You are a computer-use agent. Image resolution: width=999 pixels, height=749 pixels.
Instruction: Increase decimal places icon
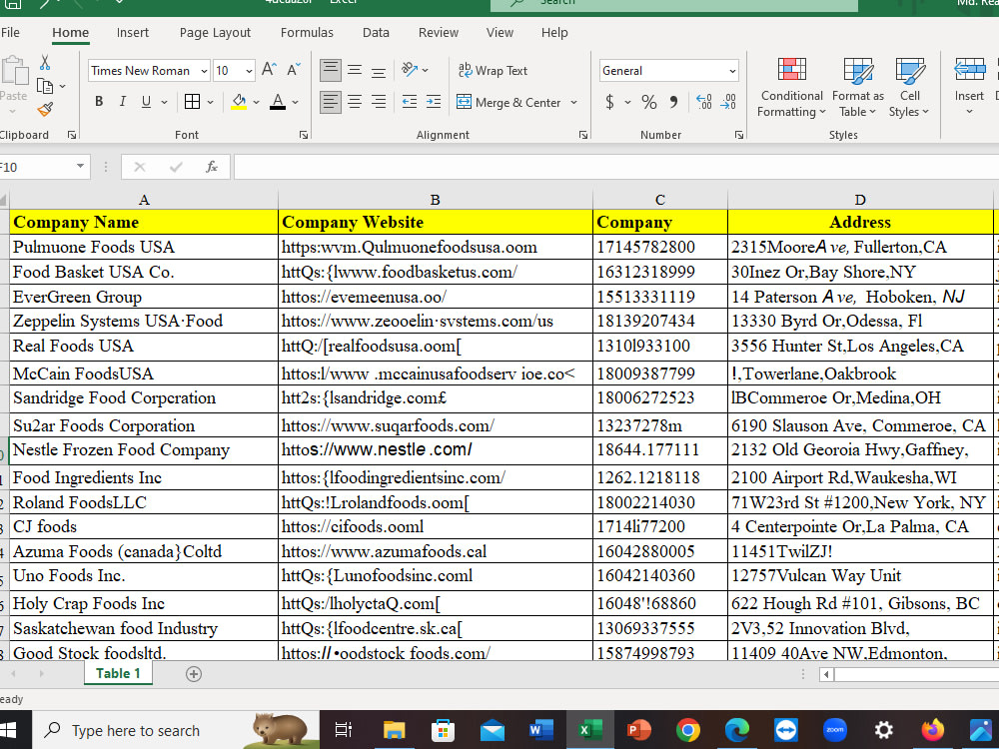point(704,102)
